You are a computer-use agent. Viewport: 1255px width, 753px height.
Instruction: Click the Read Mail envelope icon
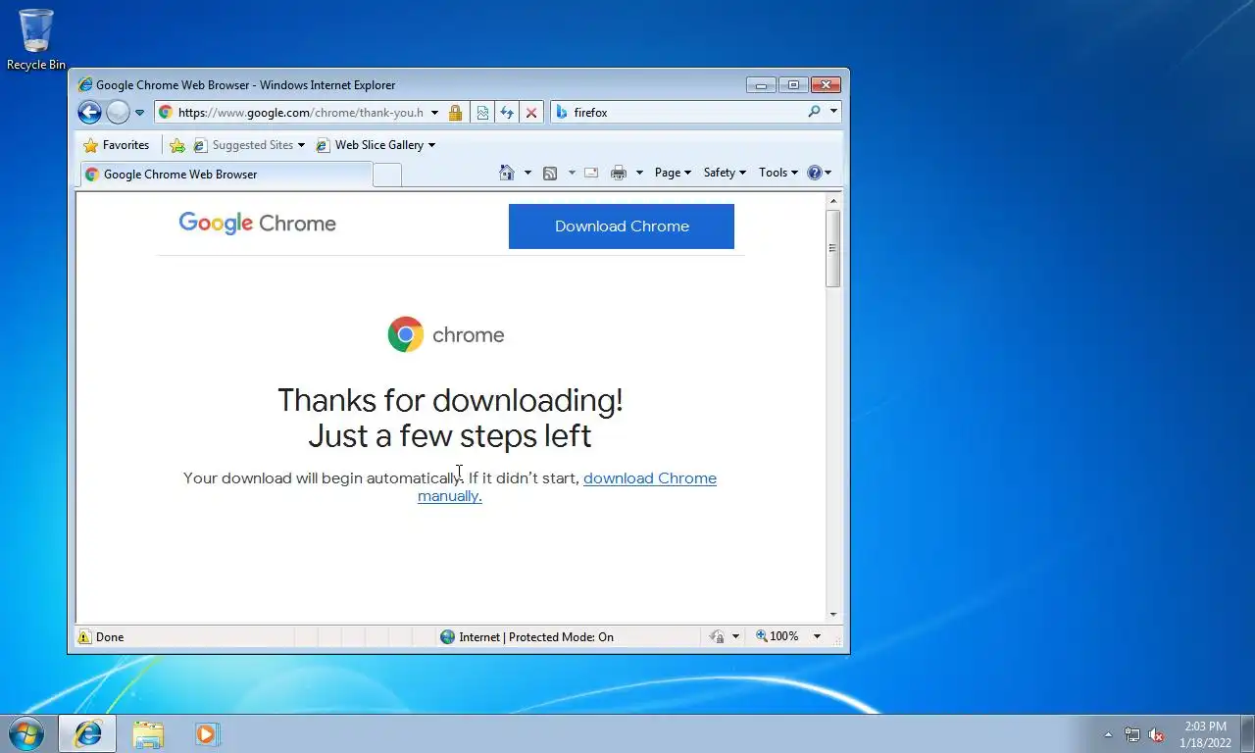(591, 173)
